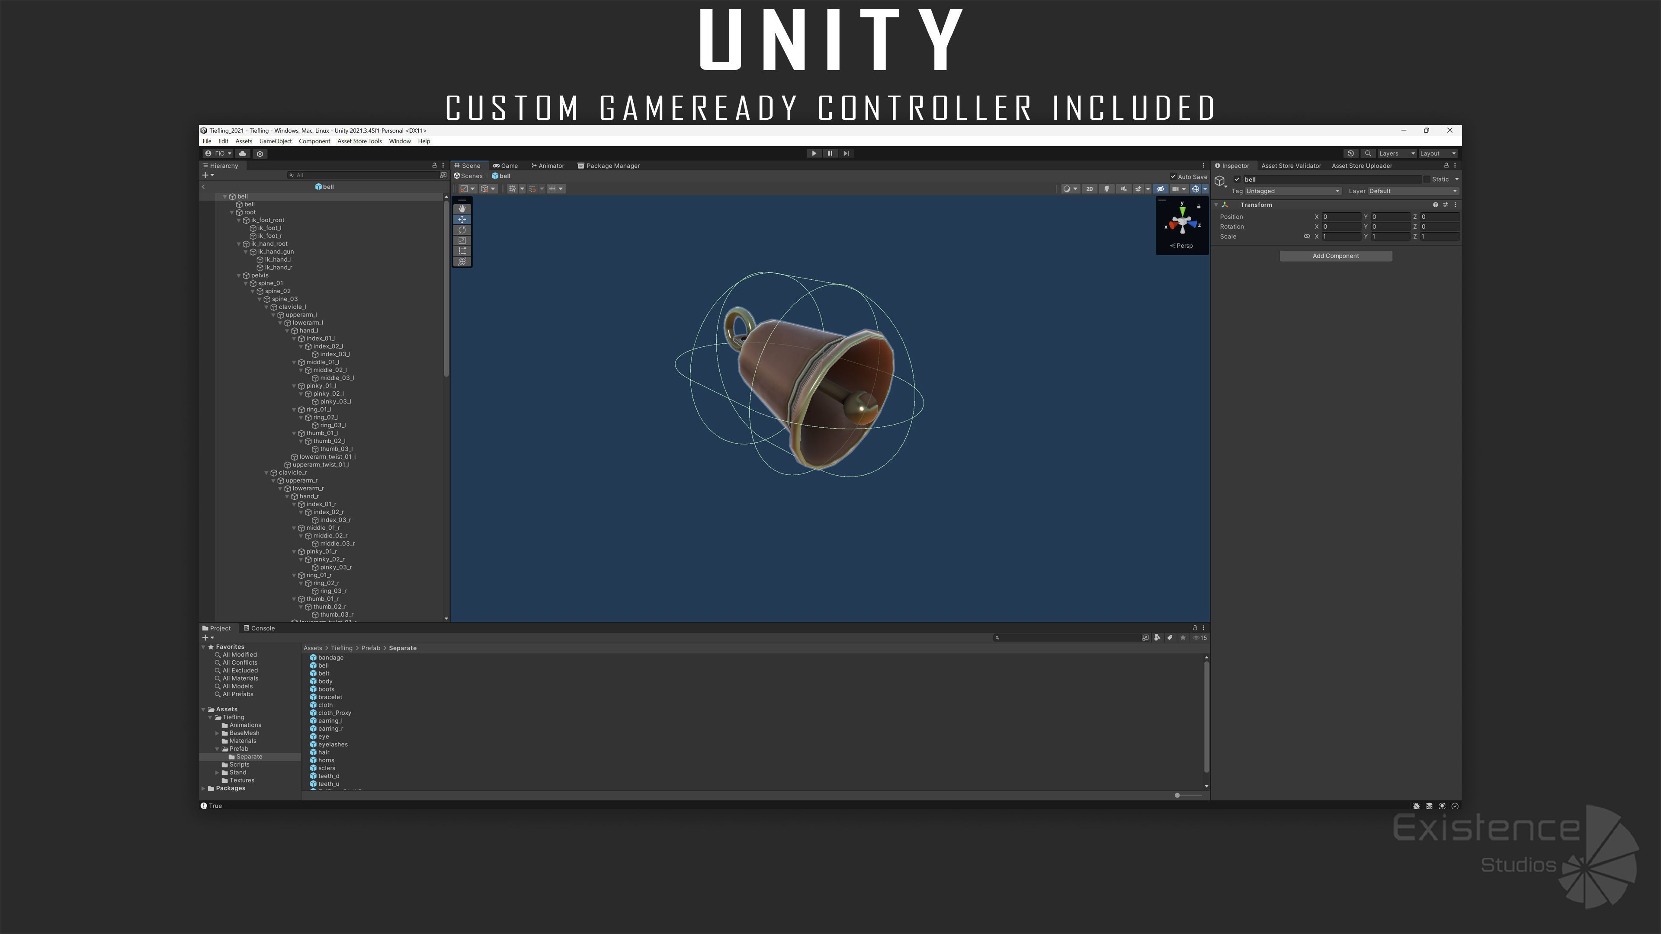Viewport: 1661px width, 934px height.
Task: Toggle the Auto Save checkbox
Action: [x=1173, y=176]
